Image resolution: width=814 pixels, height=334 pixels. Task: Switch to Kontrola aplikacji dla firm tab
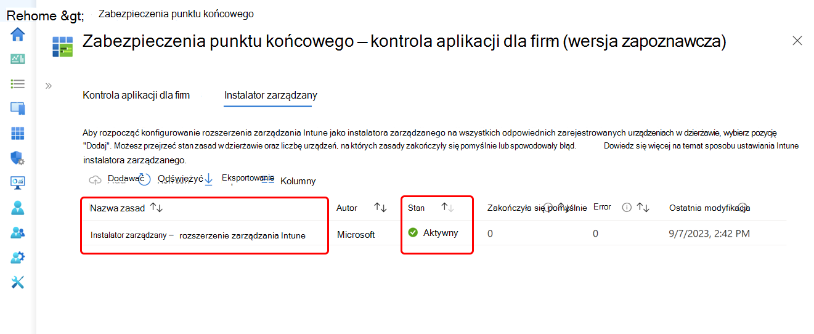tap(136, 96)
